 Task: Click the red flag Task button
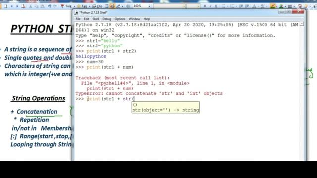click(x=66, y=6)
